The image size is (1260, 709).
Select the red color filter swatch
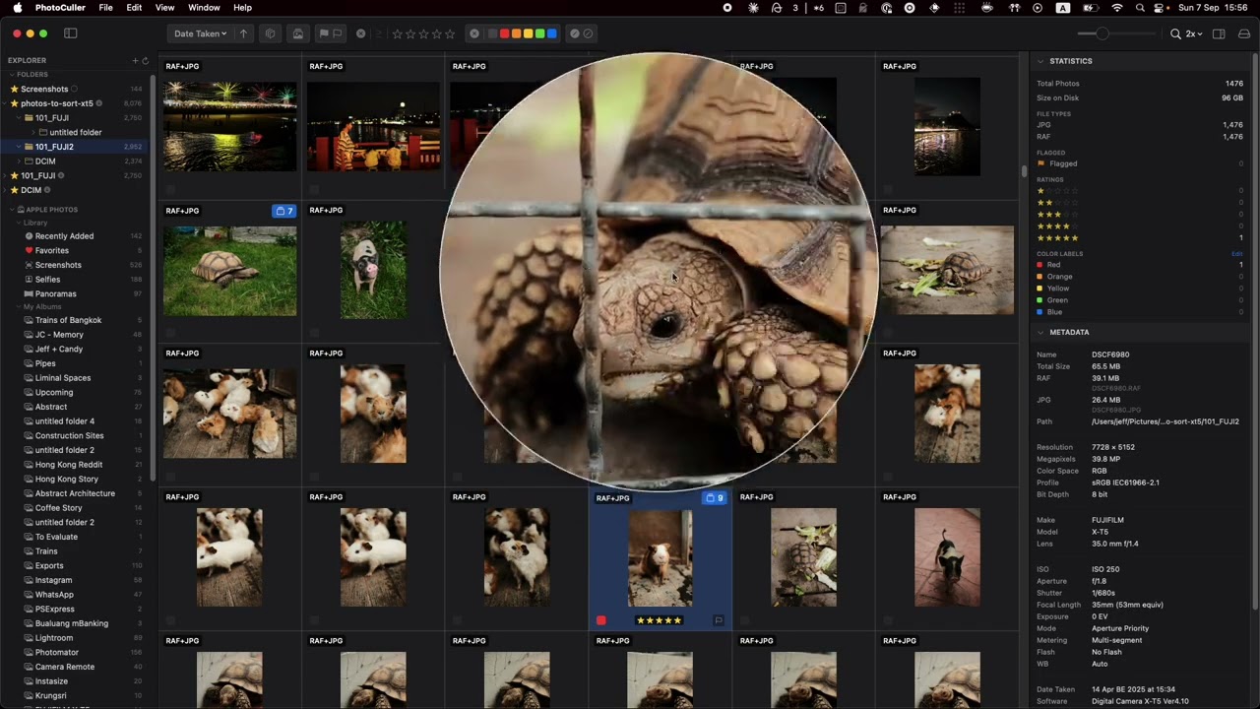(504, 33)
